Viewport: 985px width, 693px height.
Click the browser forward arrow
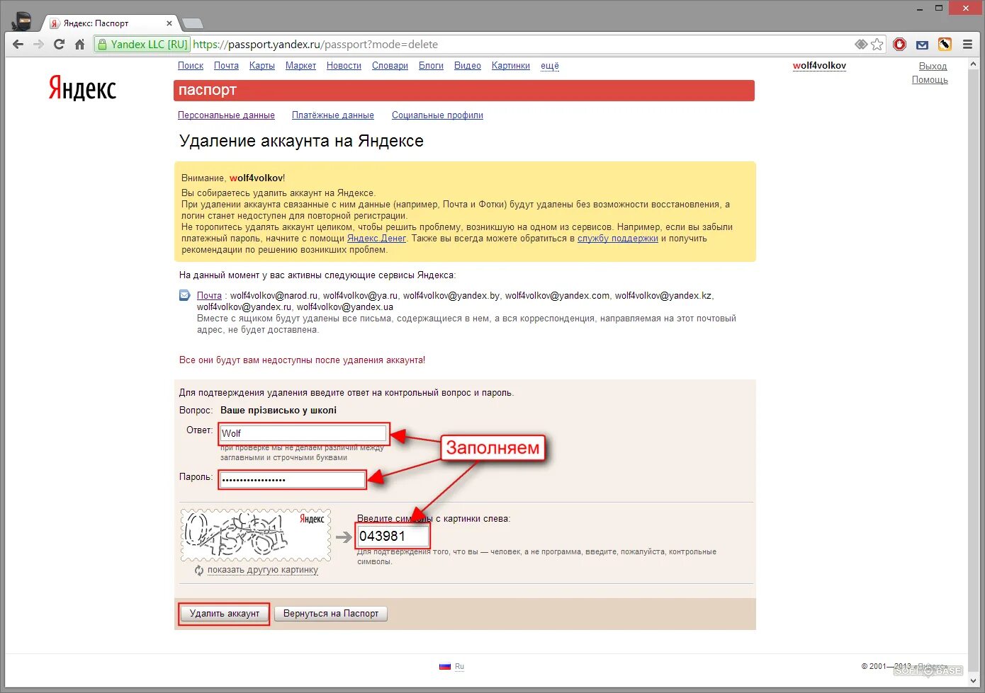39,44
